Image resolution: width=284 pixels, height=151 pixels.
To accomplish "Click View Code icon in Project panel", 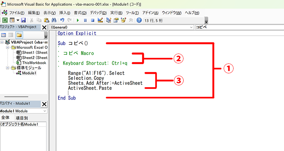I will click(x=4, y=35).
